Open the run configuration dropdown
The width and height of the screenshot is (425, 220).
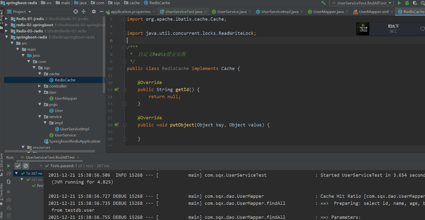coord(361,3)
